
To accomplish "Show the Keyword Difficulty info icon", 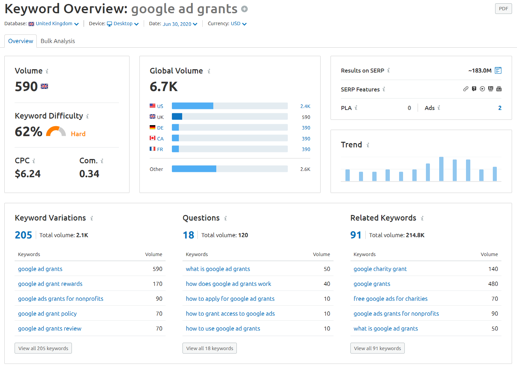I will tap(87, 116).
